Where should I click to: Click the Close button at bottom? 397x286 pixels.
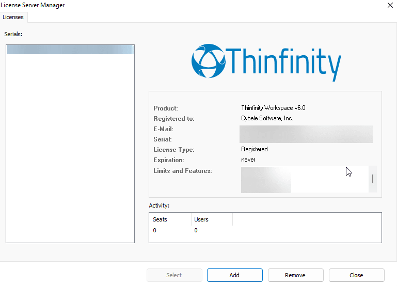click(x=357, y=275)
